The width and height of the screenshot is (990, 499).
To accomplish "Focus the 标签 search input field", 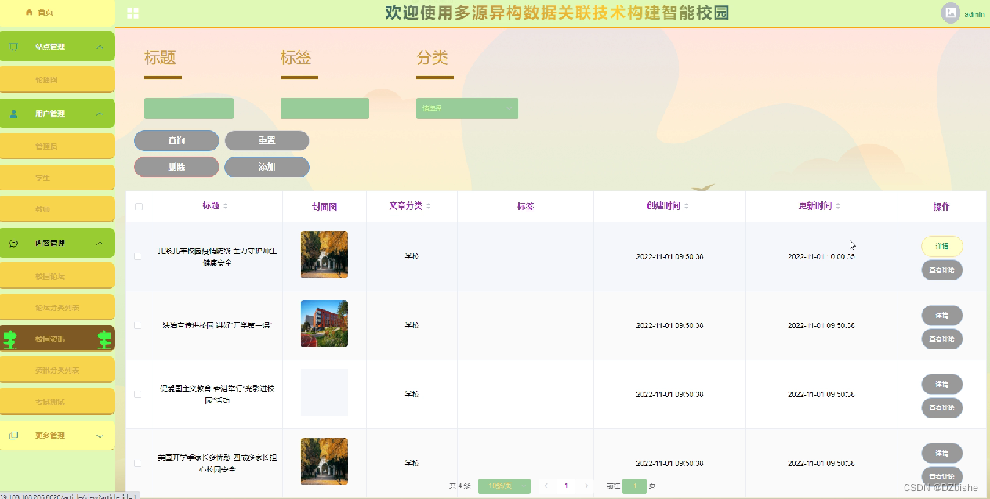I will [x=325, y=108].
